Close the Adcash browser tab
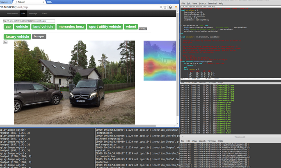 43,2
